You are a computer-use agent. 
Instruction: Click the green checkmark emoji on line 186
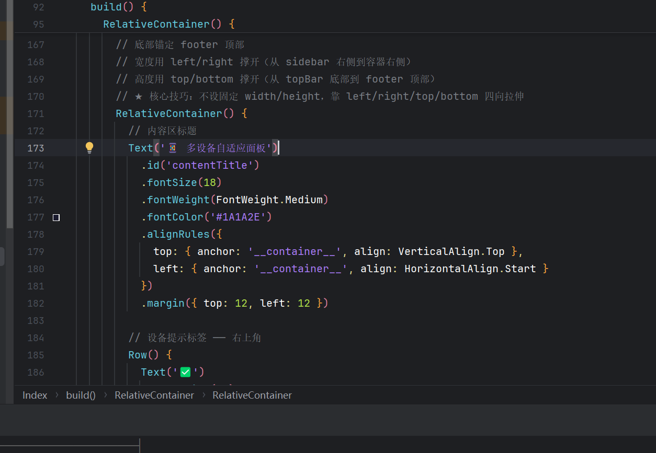185,372
